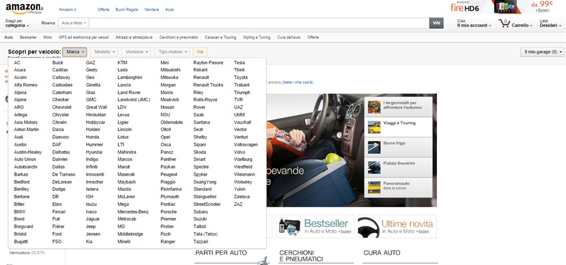The image size is (566, 265).
Task: Select Bugatti from the brand list
Action: coord(21,242)
